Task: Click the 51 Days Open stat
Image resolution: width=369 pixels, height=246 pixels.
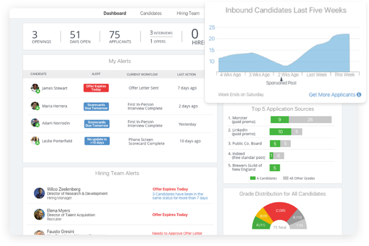Action: (x=80, y=37)
